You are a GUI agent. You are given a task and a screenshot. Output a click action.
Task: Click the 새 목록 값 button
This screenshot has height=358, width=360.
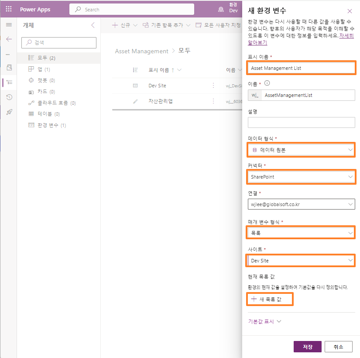pyautogui.click(x=270, y=299)
